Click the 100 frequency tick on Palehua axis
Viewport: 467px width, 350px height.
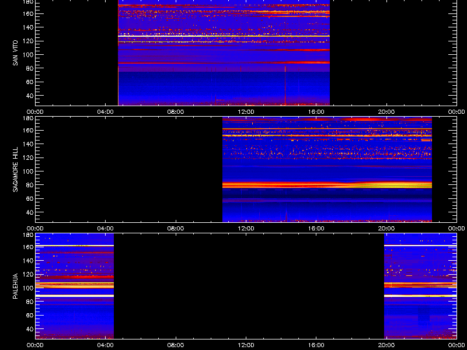tap(28, 288)
